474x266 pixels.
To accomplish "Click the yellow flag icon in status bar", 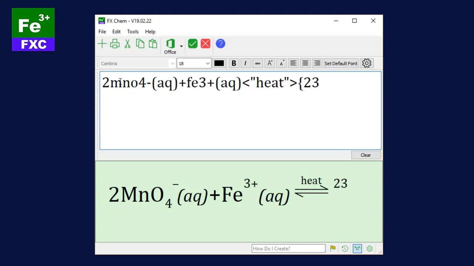I will (333, 249).
